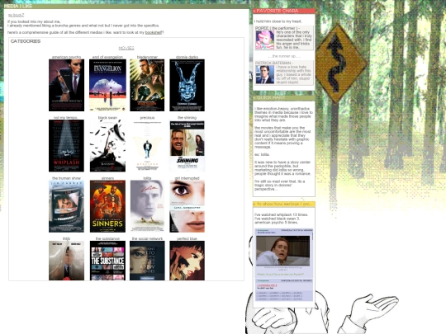
Task: Click the Black Swan poster
Action: click(x=107, y=146)
